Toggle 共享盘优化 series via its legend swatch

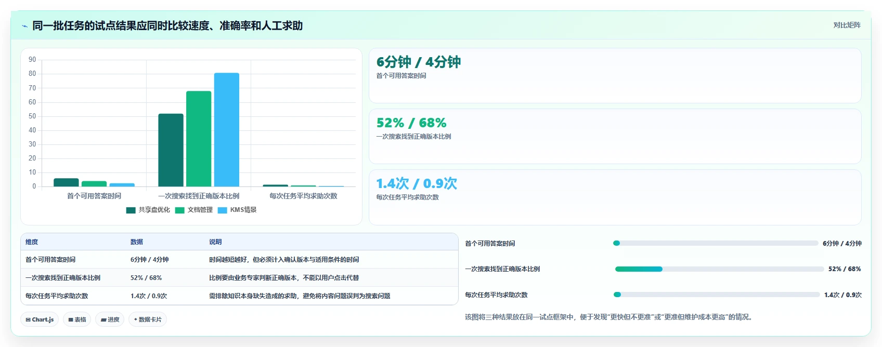(131, 210)
